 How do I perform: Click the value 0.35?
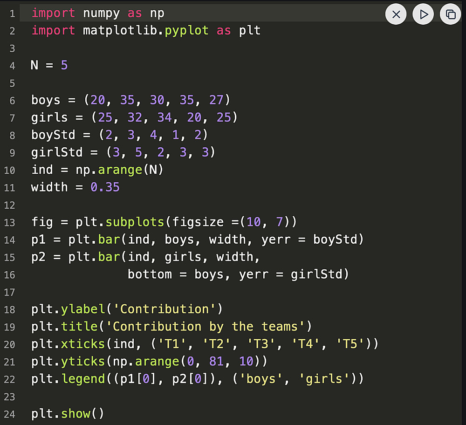tap(105, 187)
